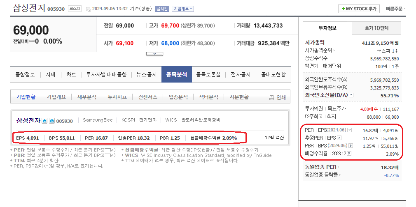Image resolution: width=416 pixels, height=207 pixels.
Task: Select the 컨센서스 sub-tab
Action: pos(147,97)
